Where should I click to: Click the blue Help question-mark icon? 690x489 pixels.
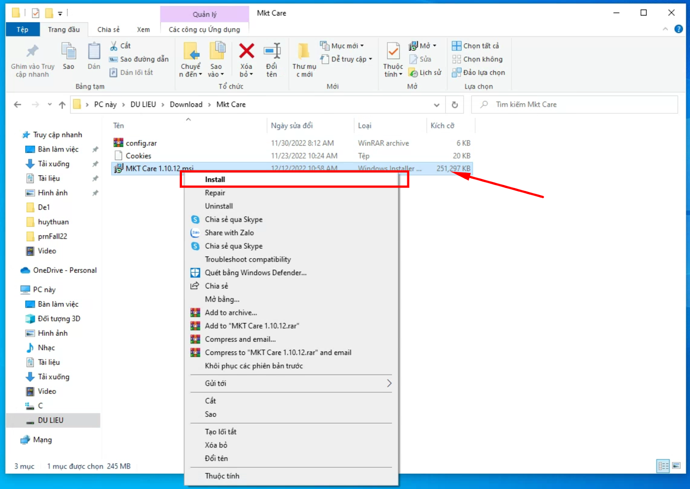(x=678, y=29)
